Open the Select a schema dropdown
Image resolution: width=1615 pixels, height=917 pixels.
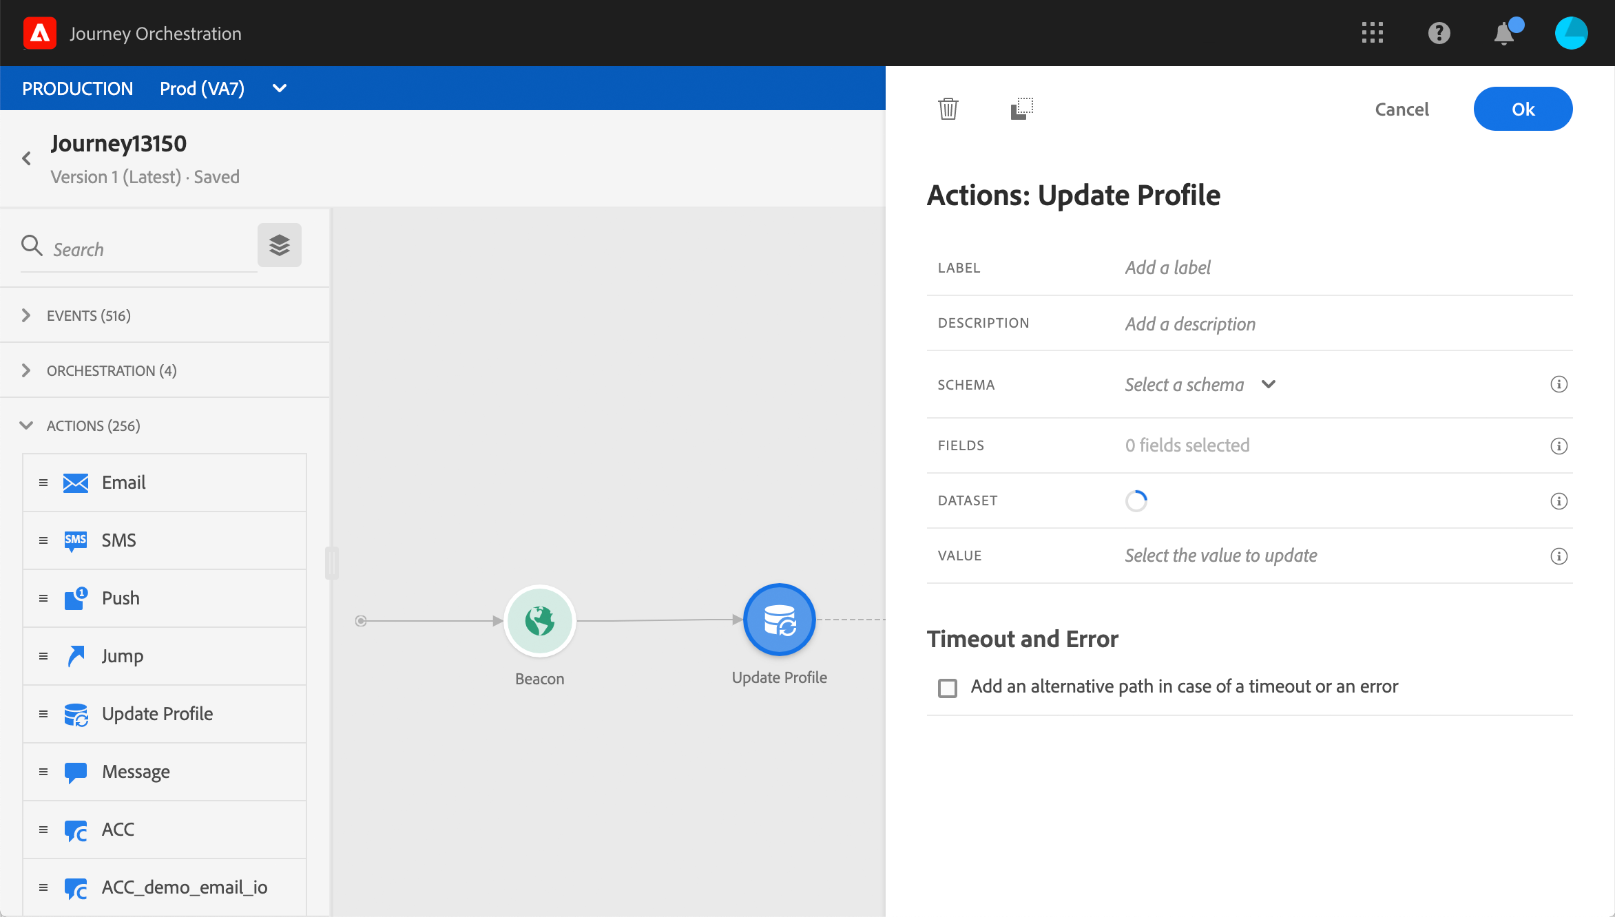1200,384
